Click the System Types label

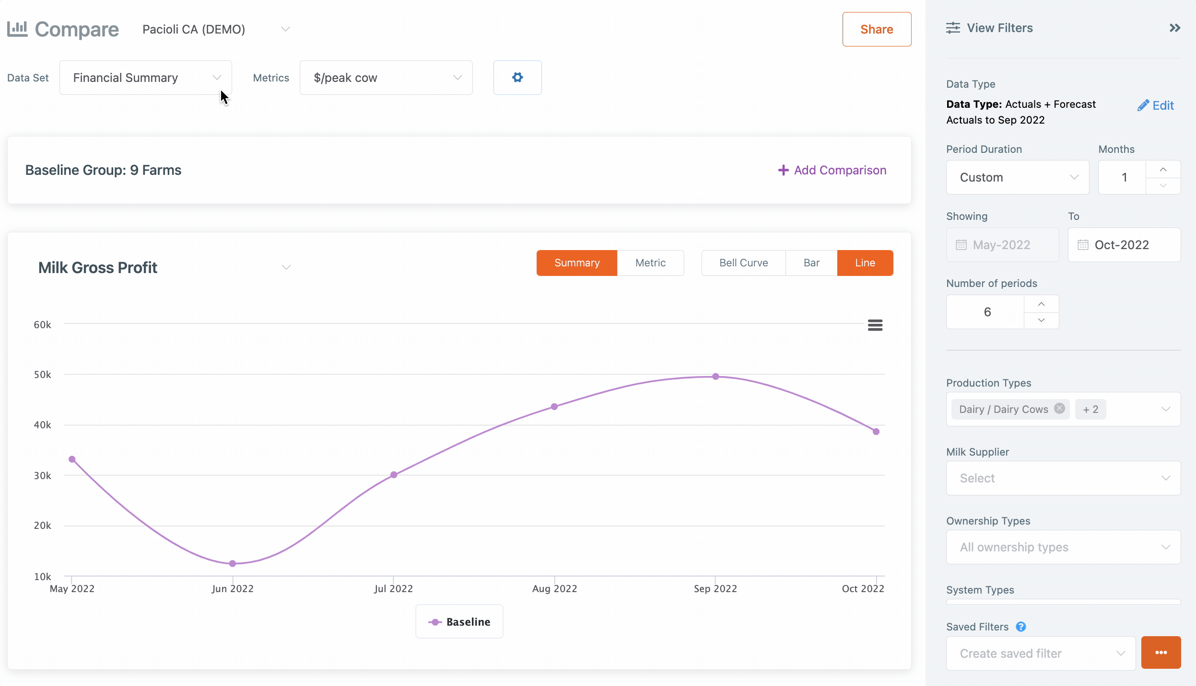(980, 590)
